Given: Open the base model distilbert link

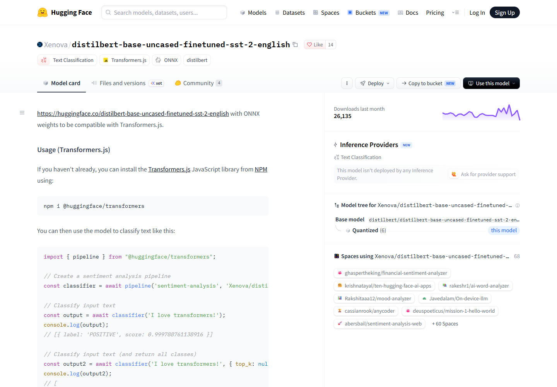Looking at the screenshot, I should pos(444,220).
